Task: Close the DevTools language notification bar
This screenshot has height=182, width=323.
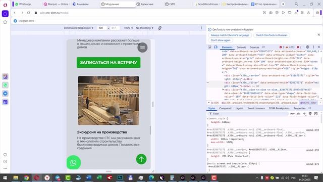Action: [319, 35]
